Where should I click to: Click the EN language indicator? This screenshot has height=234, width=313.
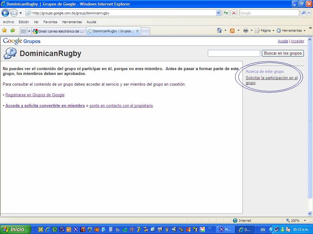click(263, 230)
